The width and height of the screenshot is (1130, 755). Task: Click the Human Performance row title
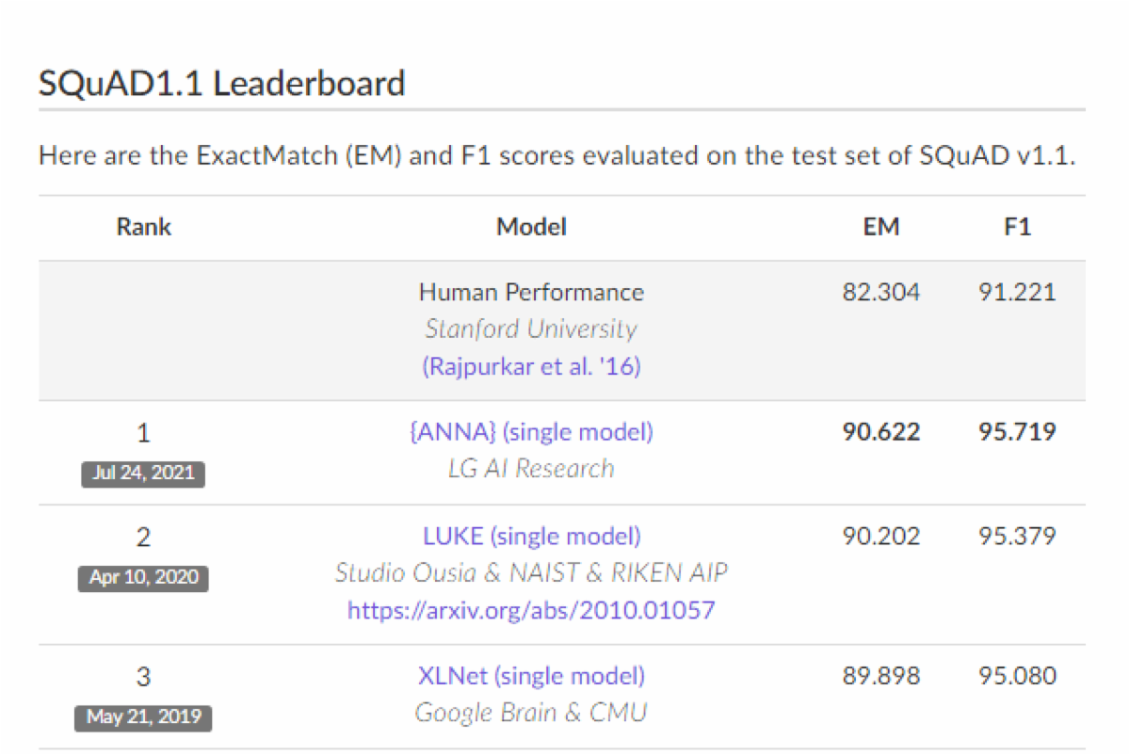531,292
